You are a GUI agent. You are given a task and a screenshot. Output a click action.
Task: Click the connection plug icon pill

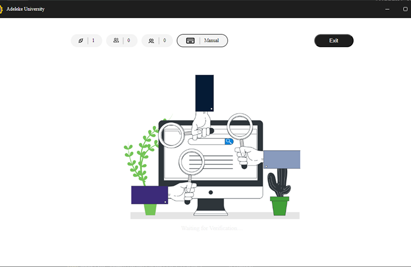click(86, 41)
